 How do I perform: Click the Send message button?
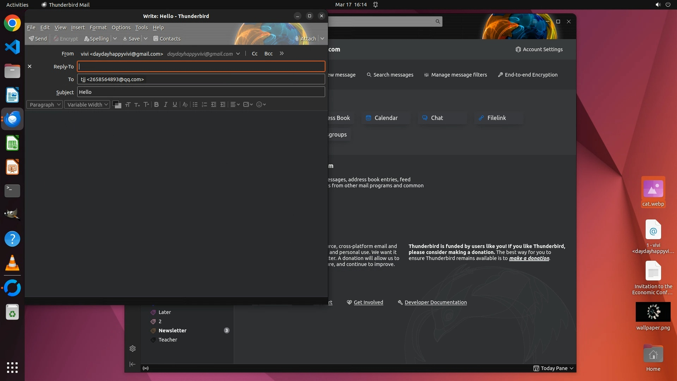click(x=38, y=38)
